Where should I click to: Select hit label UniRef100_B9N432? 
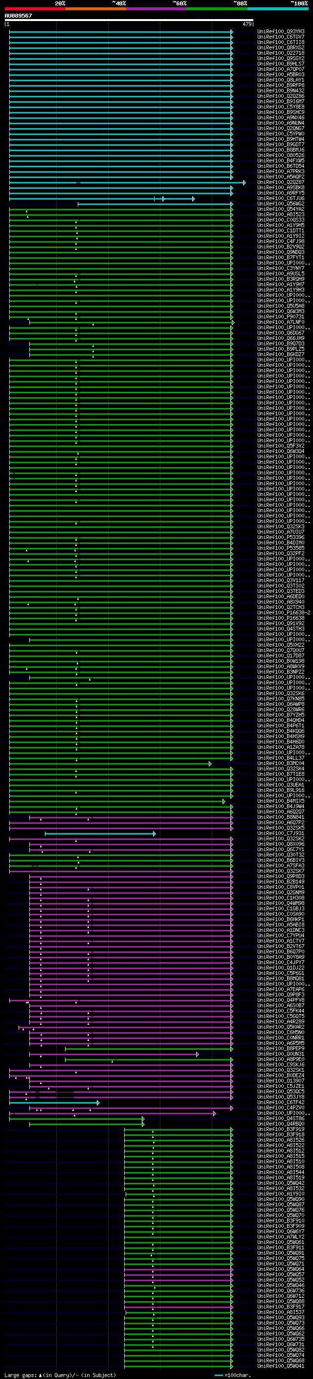pos(281,91)
